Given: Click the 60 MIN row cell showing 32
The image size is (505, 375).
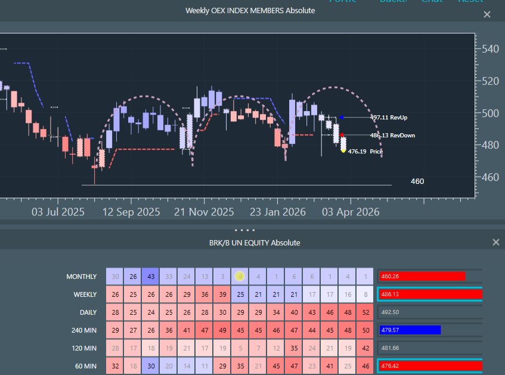Looking at the screenshot, I should [x=115, y=366].
